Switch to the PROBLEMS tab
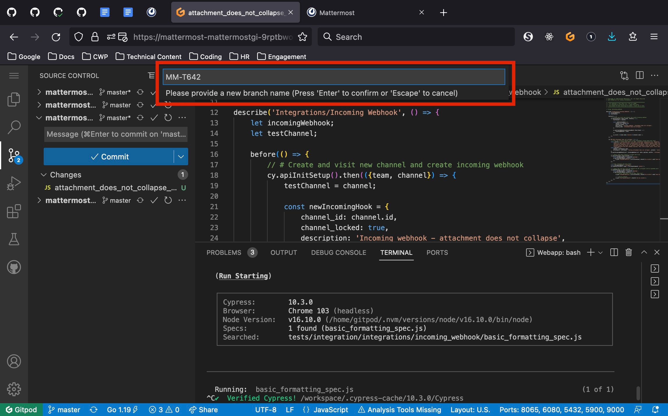Screen dimensions: 668x416 tap(224, 253)
